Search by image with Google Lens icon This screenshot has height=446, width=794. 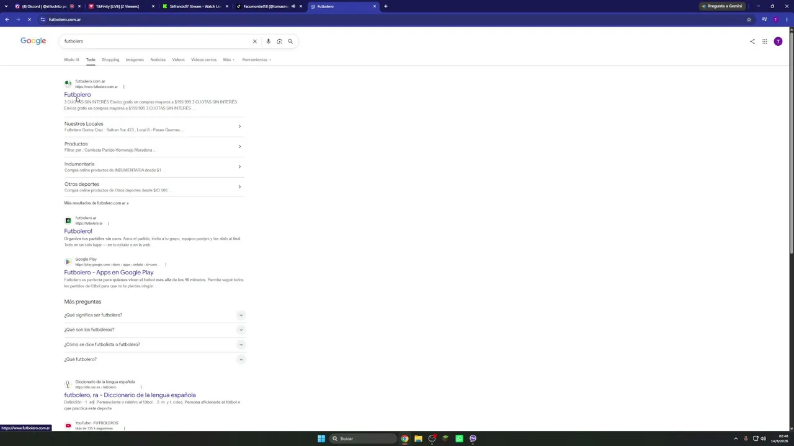[279, 41]
